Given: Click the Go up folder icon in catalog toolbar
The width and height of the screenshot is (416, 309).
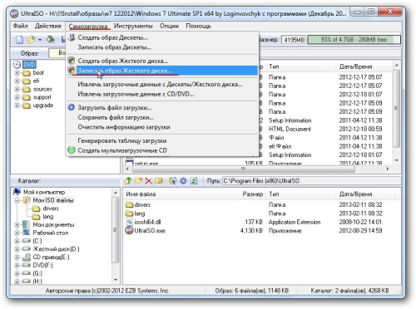Looking at the screenshot, I should point(128,181).
